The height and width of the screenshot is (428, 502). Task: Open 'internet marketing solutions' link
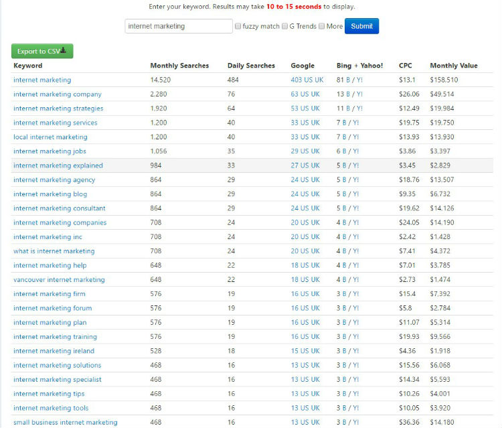point(58,365)
